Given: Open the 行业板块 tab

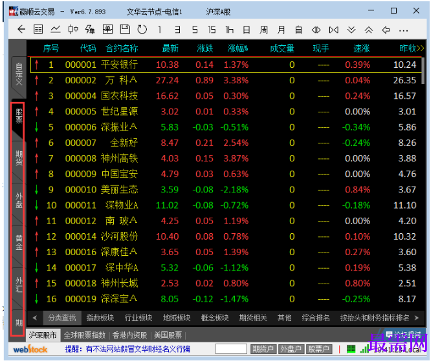Looking at the screenshot, I should [138, 318].
